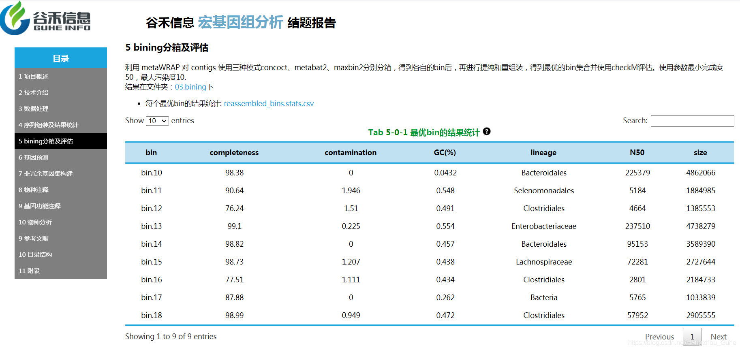Sort table by lineage column
This screenshot has height=350, width=740.
pos(543,152)
